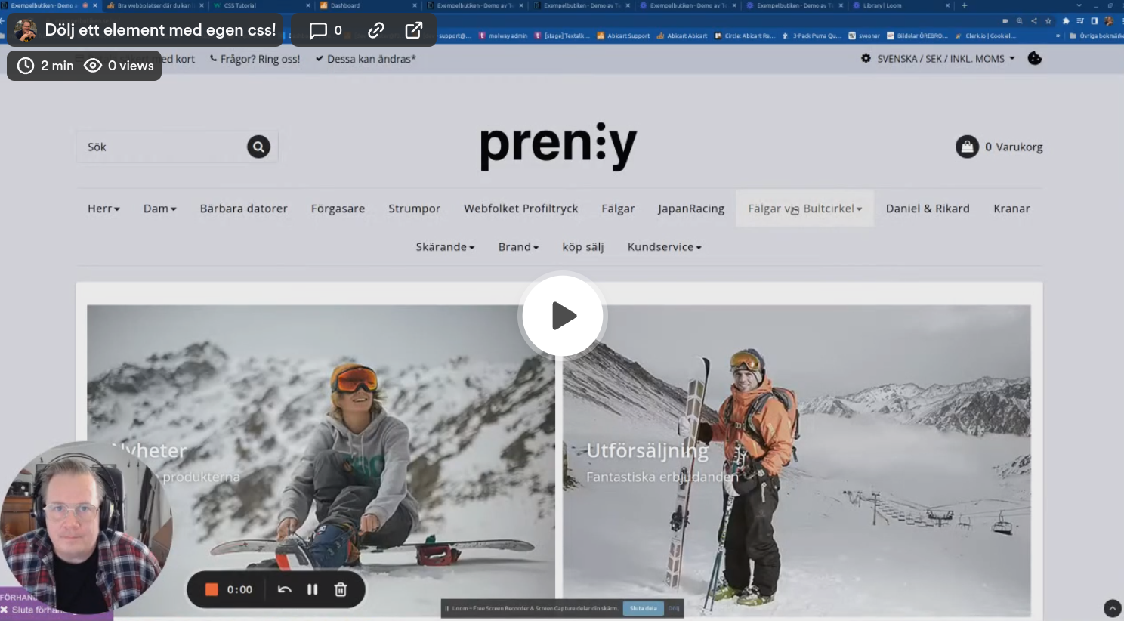Open SVENSKA / SEK language currency dropdown
This screenshot has width=1124, height=621.
(x=938, y=59)
